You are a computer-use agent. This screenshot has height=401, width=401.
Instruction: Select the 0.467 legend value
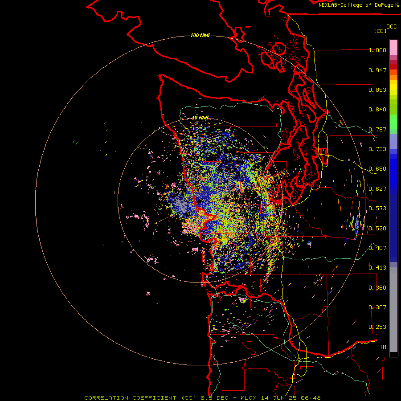[x=377, y=248]
